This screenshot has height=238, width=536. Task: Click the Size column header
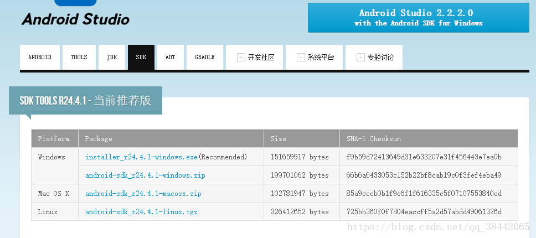[x=302, y=138]
